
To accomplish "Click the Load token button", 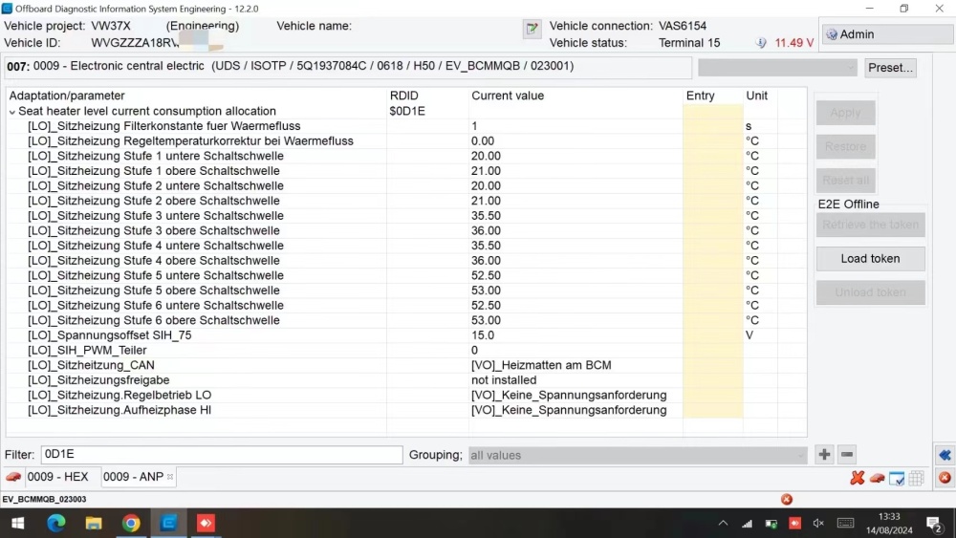I will coord(870,258).
